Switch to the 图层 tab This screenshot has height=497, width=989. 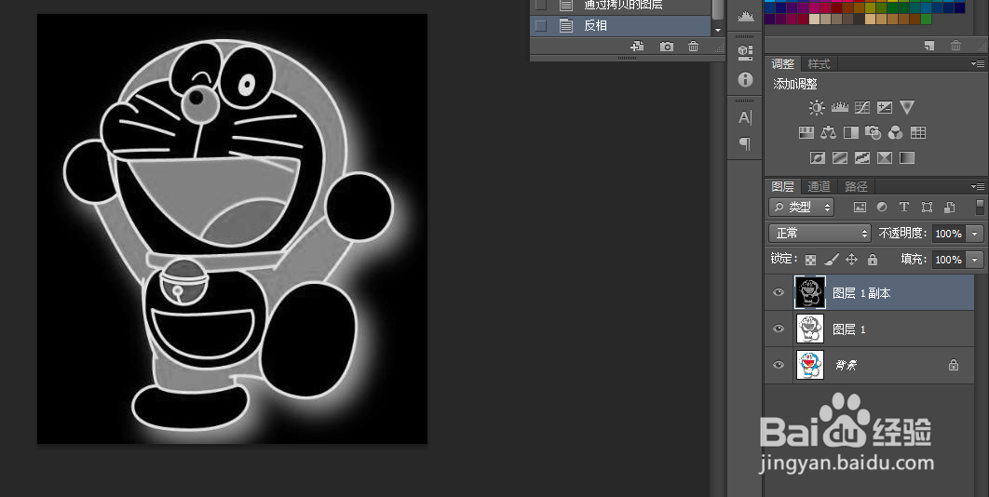pos(783,187)
